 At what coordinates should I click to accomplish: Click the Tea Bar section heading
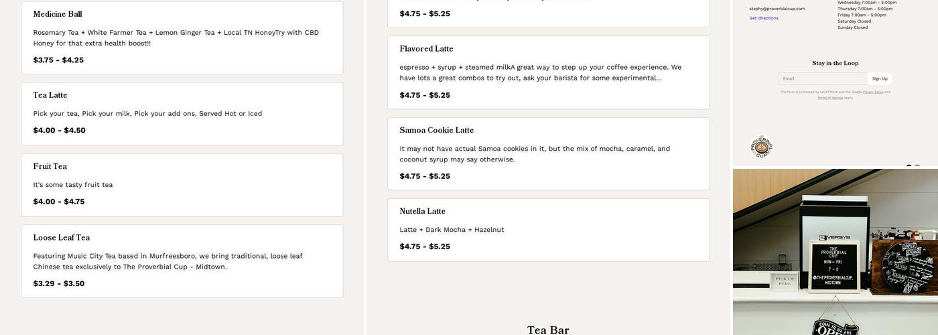click(x=548, y=330)
